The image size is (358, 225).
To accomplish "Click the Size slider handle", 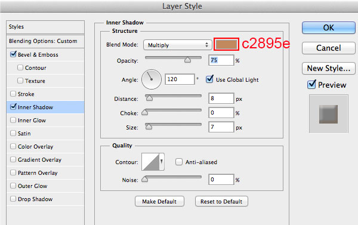I will 149,127.
